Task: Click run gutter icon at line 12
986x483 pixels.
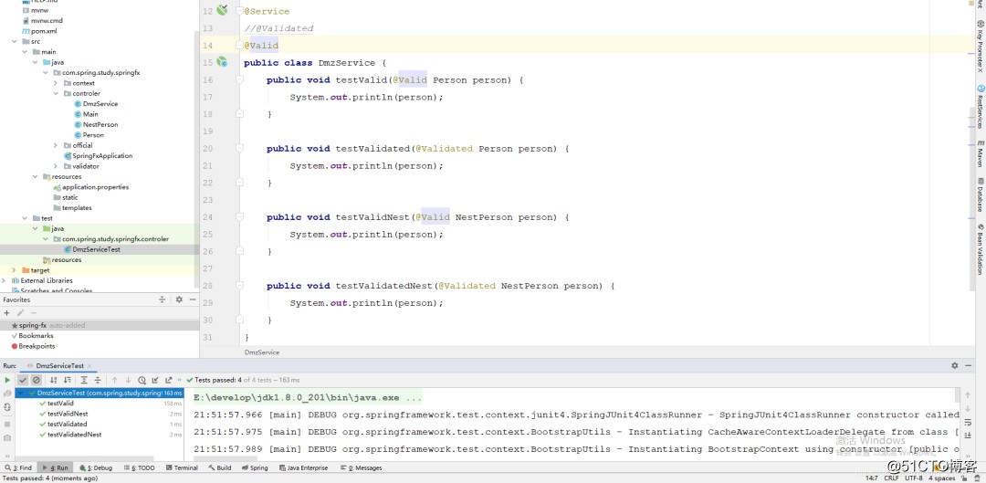Action: (222, 10)
